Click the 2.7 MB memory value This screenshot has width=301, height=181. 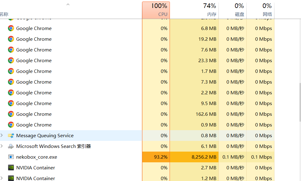[x=209, y=168]
